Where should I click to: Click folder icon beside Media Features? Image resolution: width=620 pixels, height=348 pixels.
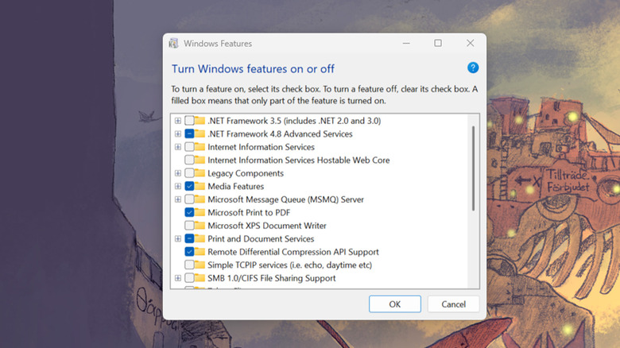pyautogui.click(x=200, y=186)
